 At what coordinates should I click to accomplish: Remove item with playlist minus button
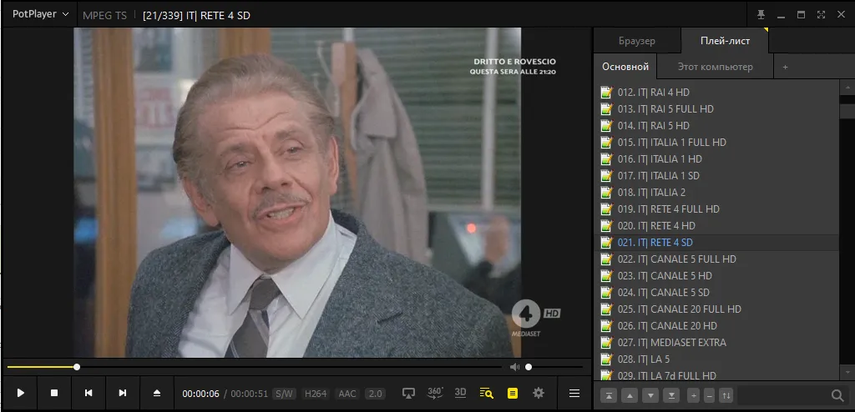710,395
